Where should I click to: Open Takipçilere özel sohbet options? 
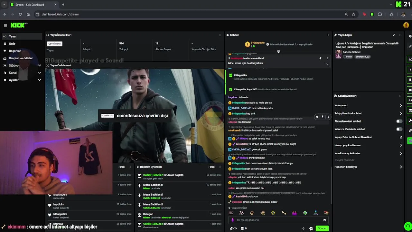tap(369, 113)
